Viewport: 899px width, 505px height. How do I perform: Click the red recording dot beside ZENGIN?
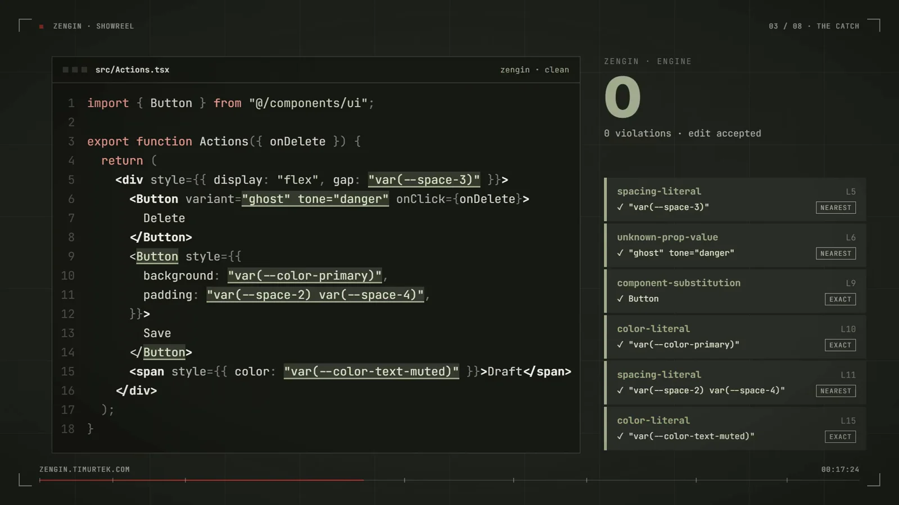[42, 26]
